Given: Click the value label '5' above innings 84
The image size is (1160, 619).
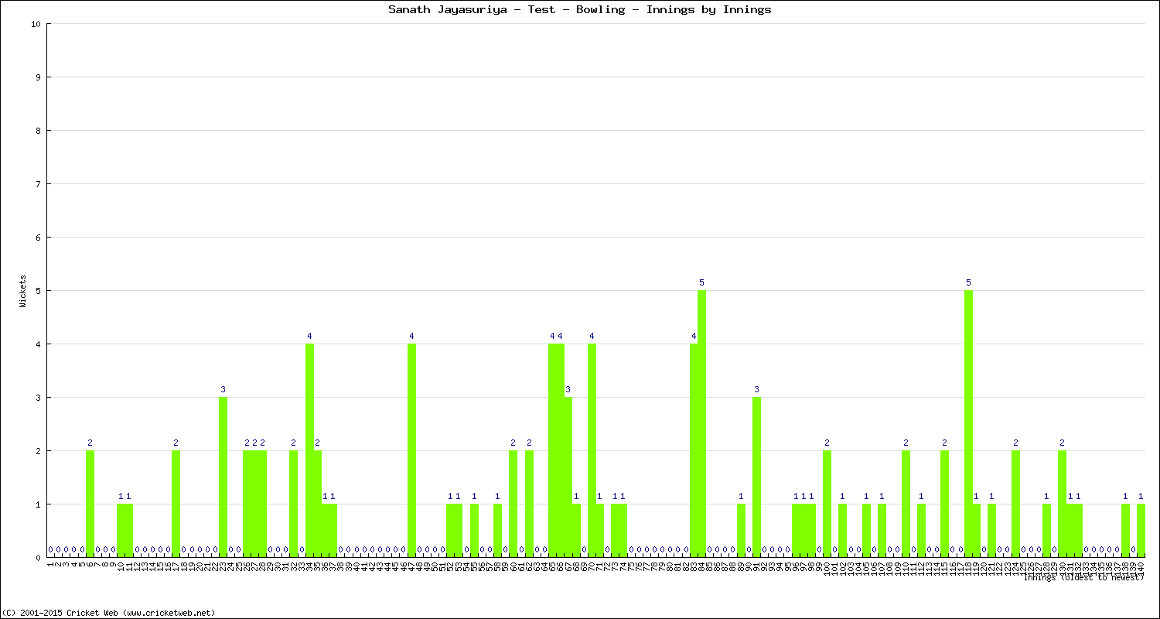Looking at the screenshot, I should click(x=701, y=282).
